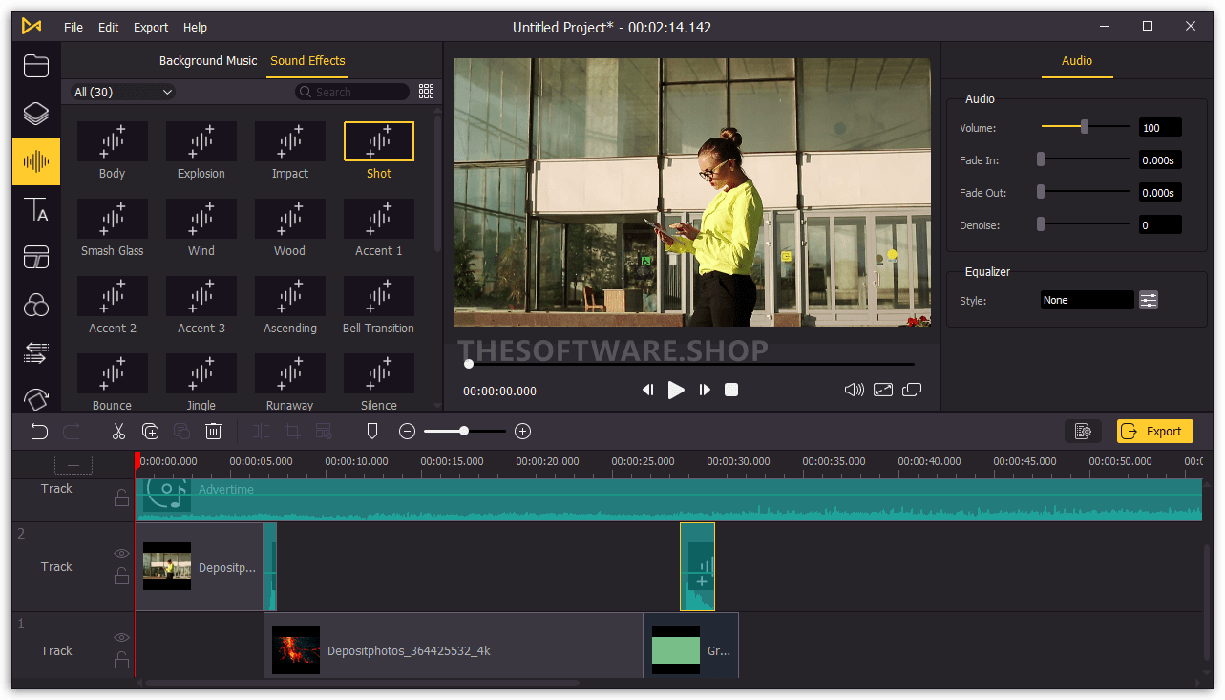The image size is (1225, 700).
Task: Add a new track with plus button
Action: pyautogui.click(x=74, y=465)
